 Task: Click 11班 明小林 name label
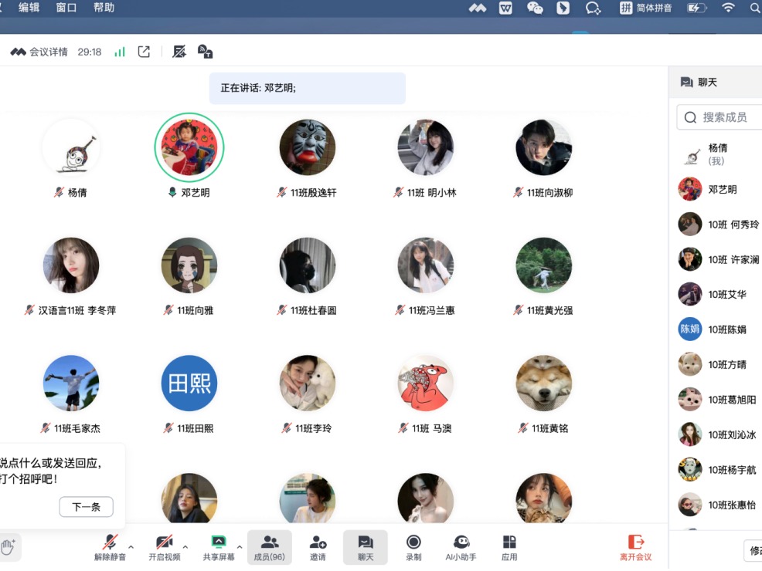tap(431, 193)
